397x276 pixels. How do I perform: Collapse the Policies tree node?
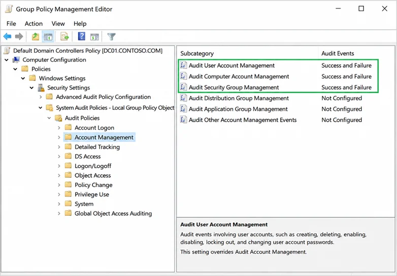coord(15,69)
